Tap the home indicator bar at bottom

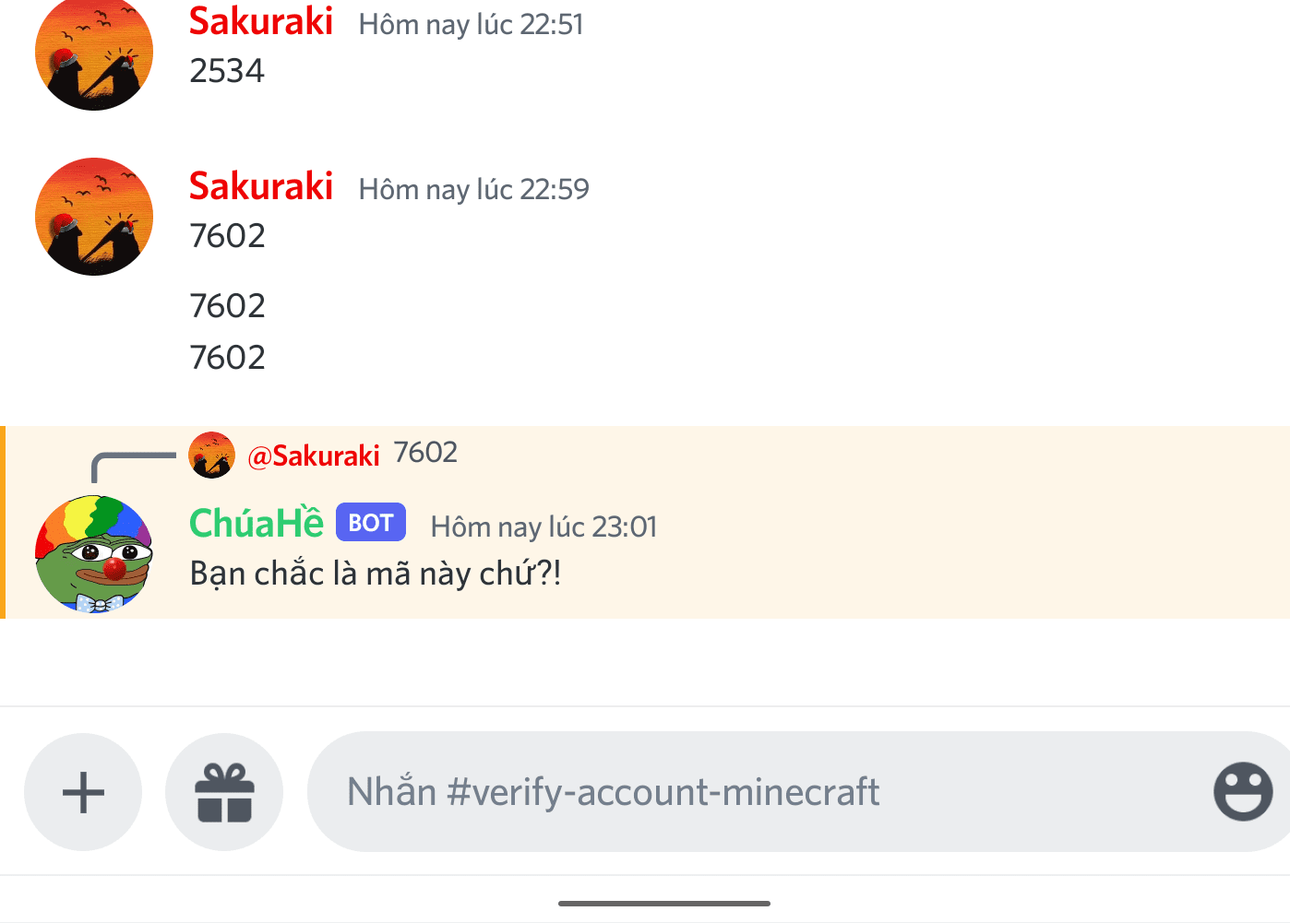tap(663, 905)
